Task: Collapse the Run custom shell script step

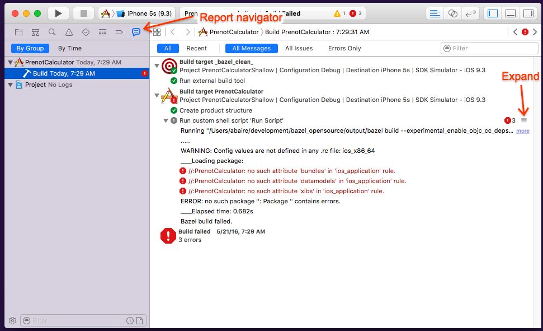Action: click(166, 121)
